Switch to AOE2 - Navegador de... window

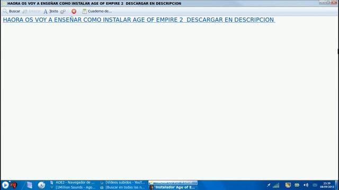73,183
